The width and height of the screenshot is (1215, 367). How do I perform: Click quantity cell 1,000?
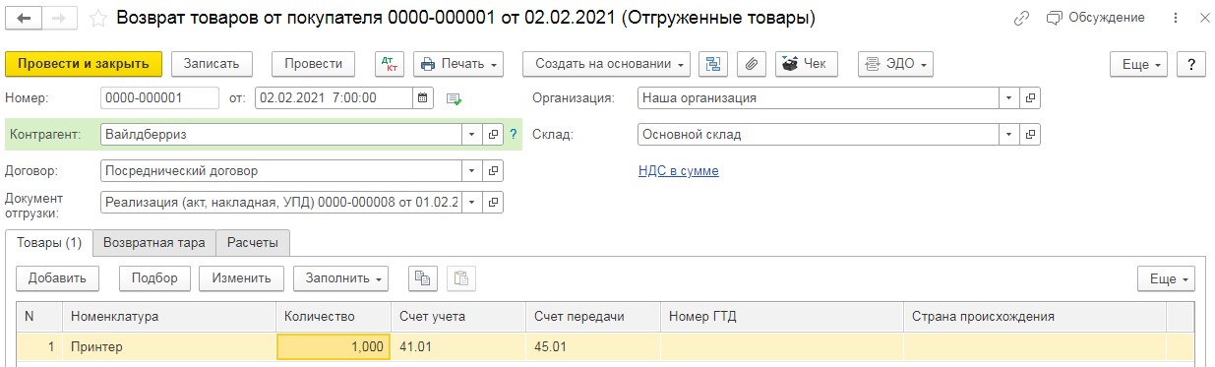(334, 347)
